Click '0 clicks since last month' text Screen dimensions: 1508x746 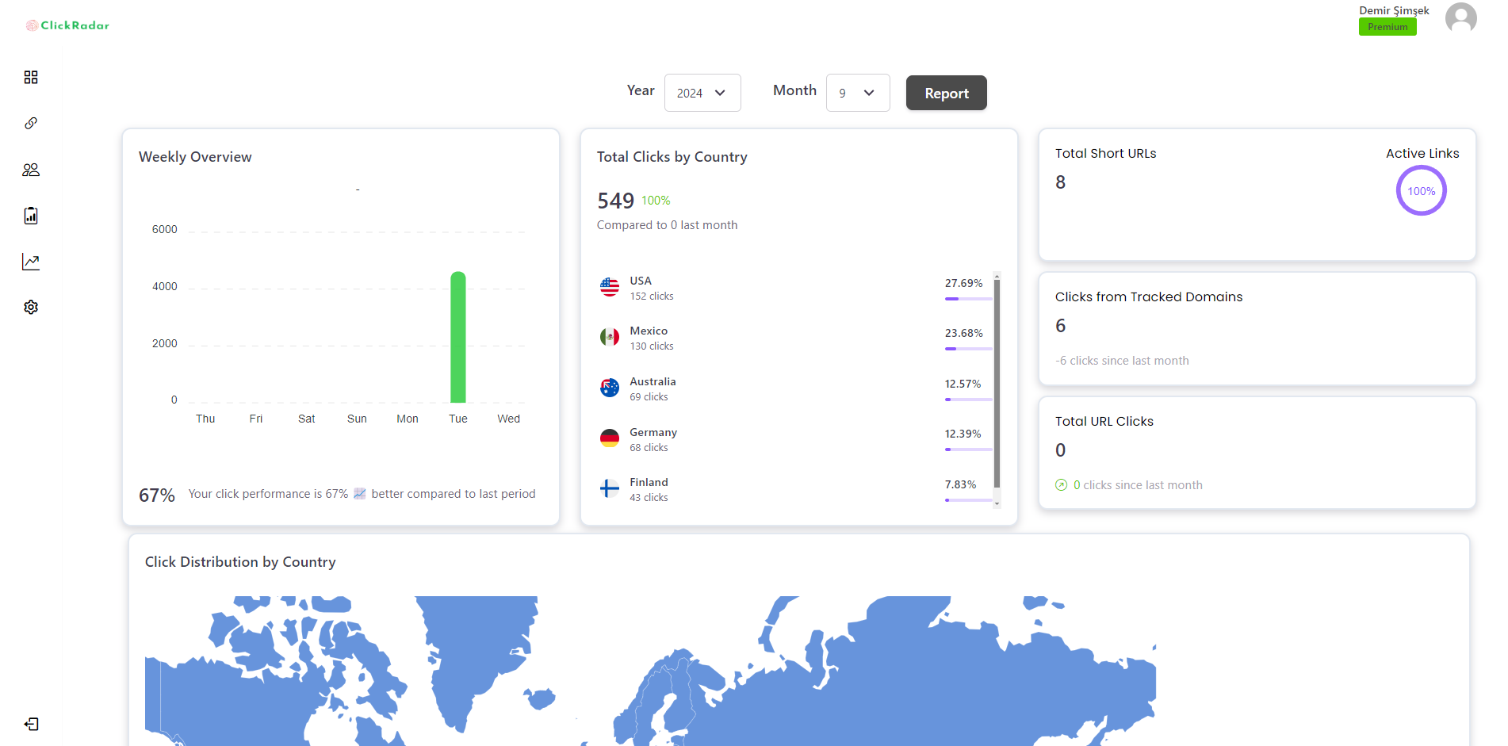1138,485
